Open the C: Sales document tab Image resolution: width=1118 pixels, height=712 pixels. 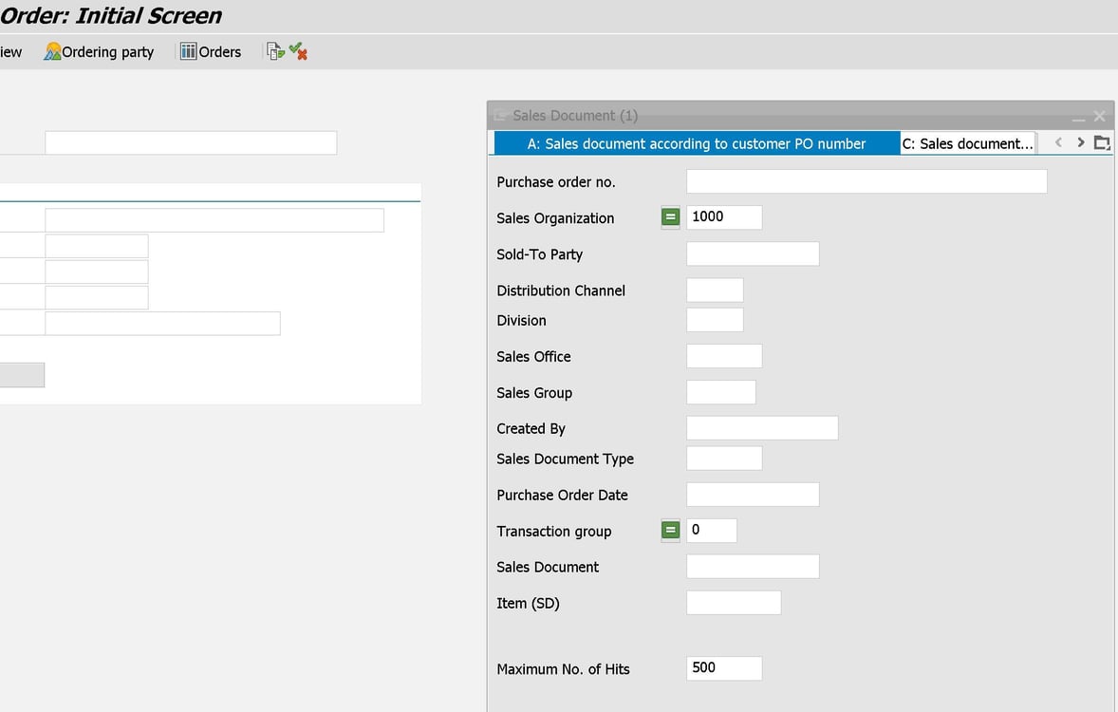[x=967, y=142]
